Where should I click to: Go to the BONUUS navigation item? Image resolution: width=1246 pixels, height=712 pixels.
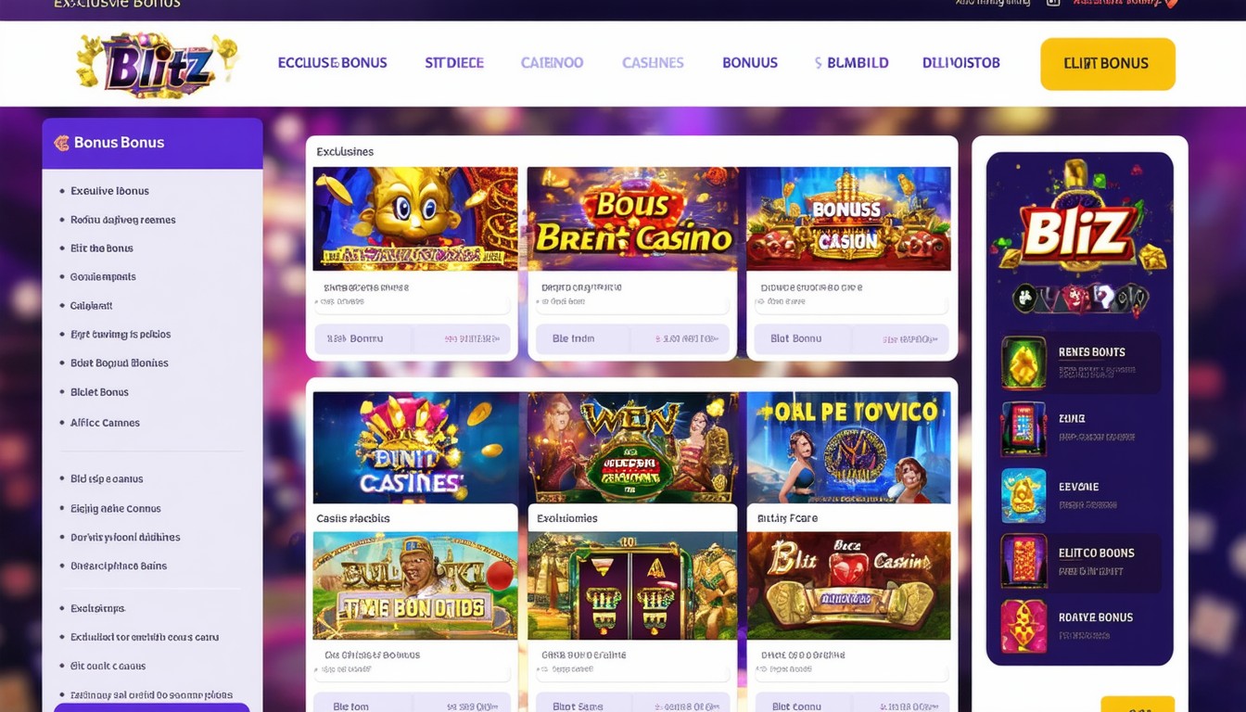click(750, 63)
